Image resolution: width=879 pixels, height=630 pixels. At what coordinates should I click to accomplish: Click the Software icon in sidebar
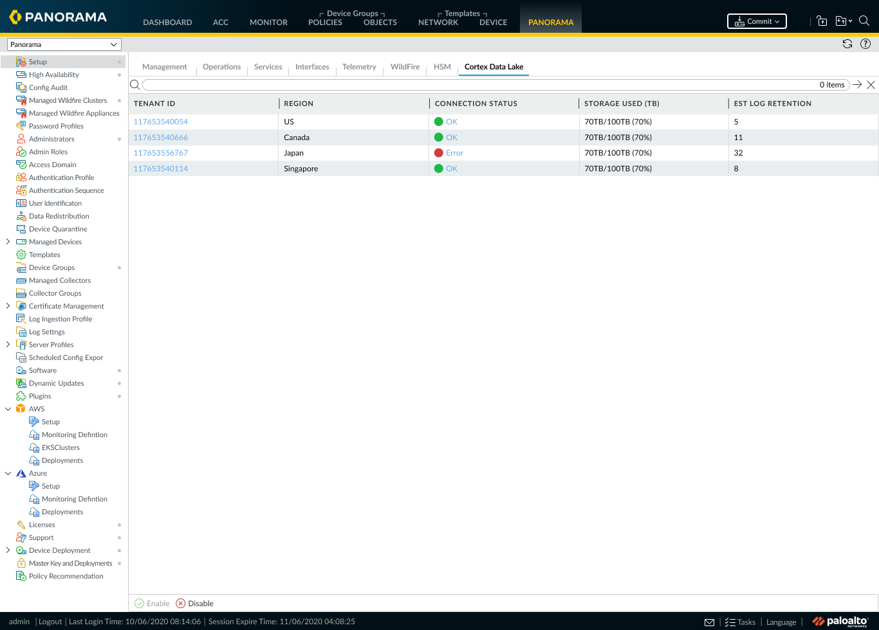21,370
